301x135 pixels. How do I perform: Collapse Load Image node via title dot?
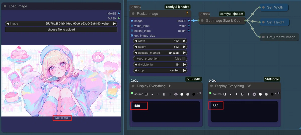pos(5,6)
